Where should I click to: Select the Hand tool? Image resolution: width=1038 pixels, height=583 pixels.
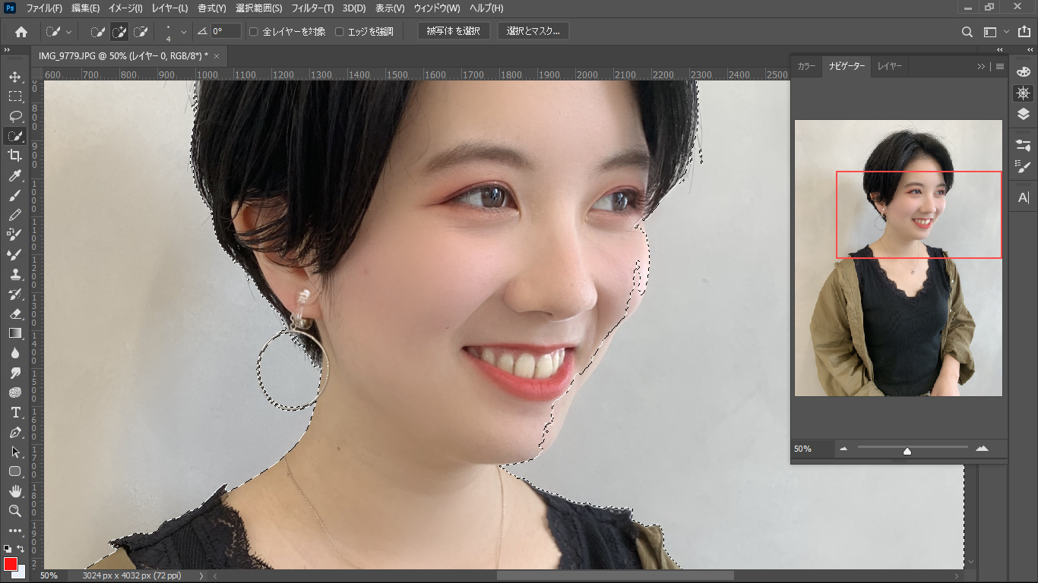click(14, 491)
